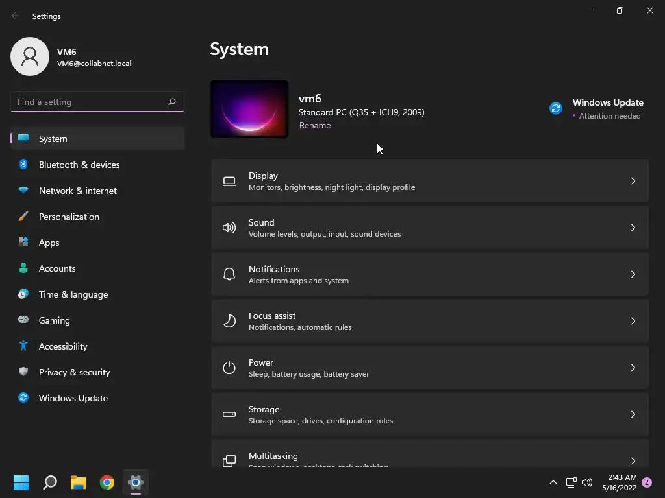The height and width of the screenshot is (498, 665).
Task: Click the taskbar clock and date
Action: point(620,482)
